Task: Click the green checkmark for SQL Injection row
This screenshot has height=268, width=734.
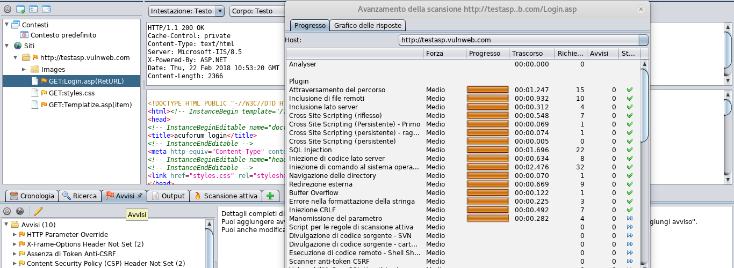Action: click(x=630, y=150)
